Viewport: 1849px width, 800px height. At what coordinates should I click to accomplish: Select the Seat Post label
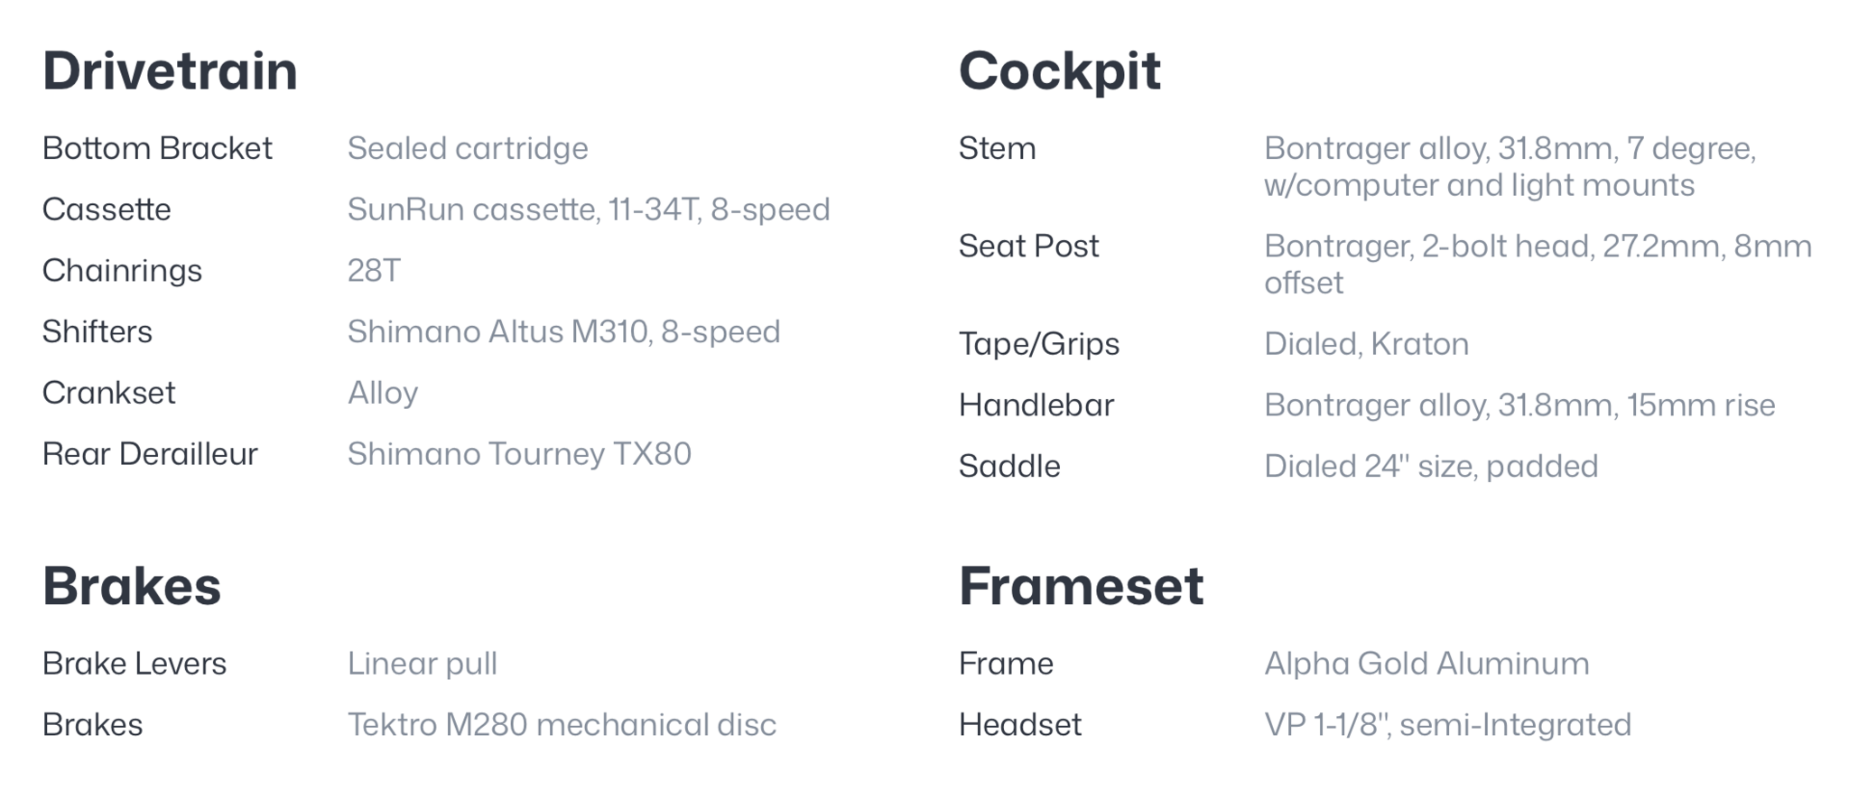1028,247
